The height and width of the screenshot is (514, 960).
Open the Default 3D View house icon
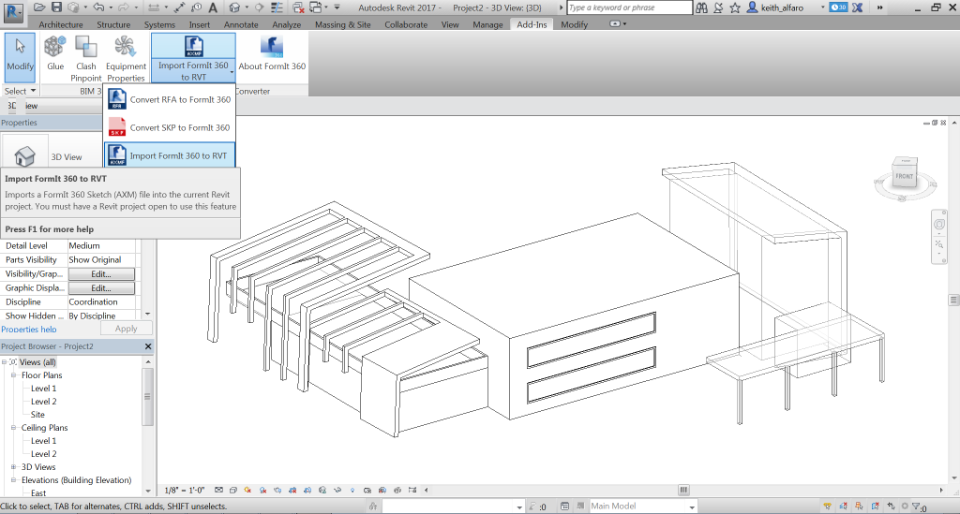click(234, 7)
